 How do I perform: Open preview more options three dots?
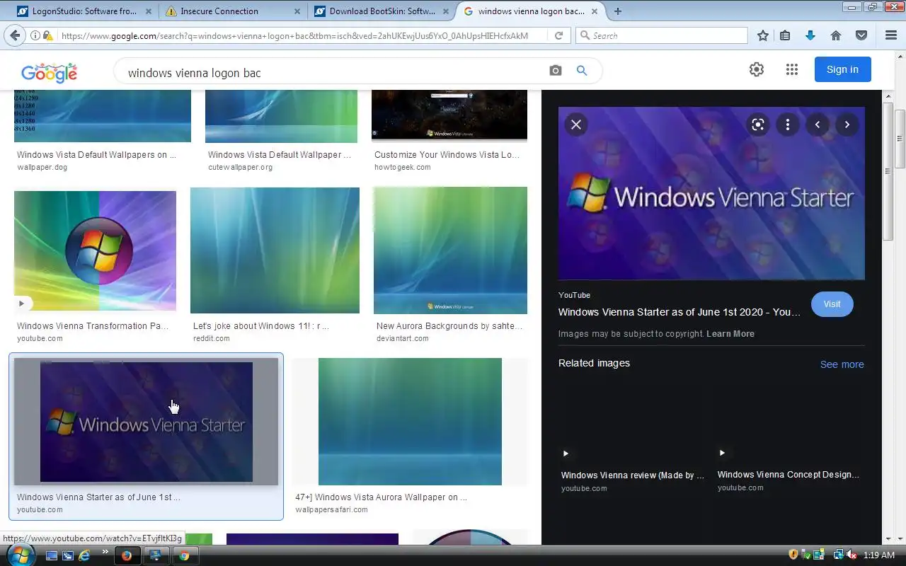tap(788, 125)
